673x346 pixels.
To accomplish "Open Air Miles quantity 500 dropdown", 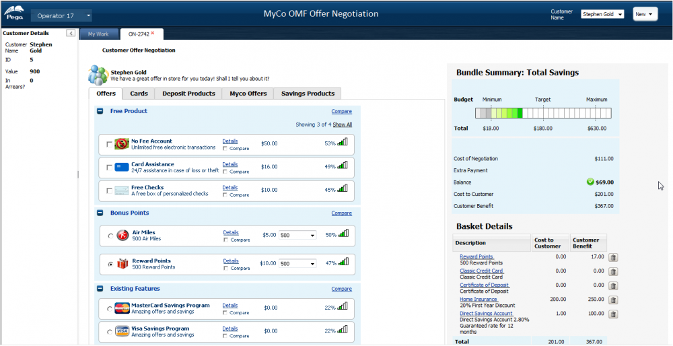I will coord(297,235).
